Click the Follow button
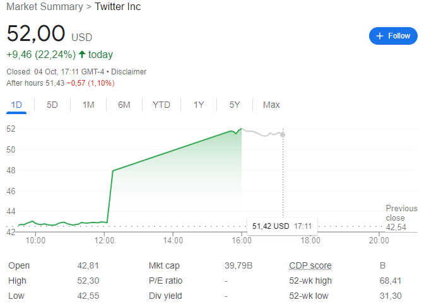This screenshot has width=441, height=307. [x=393, y=36]
